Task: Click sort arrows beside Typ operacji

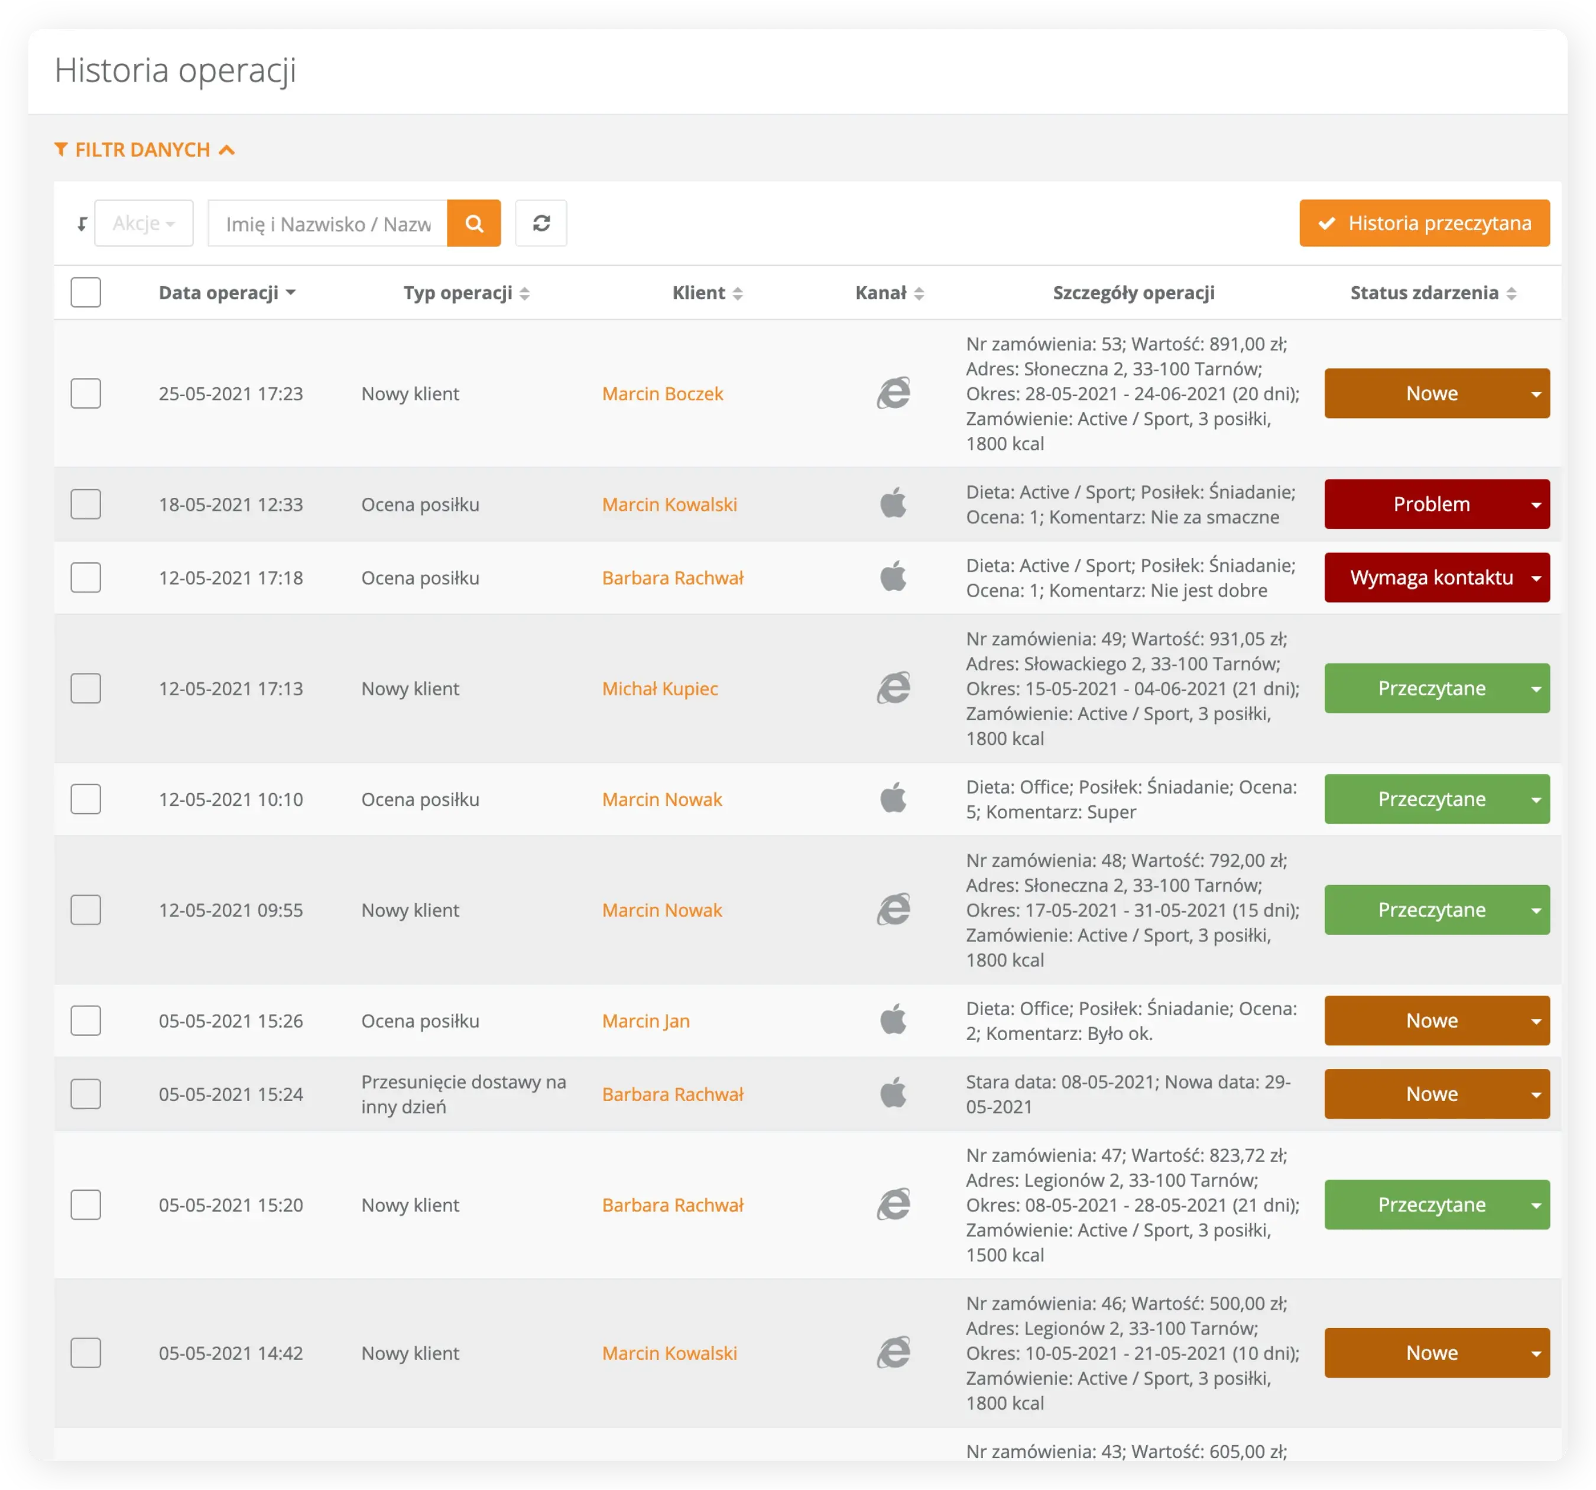Action: coord(524,294)
